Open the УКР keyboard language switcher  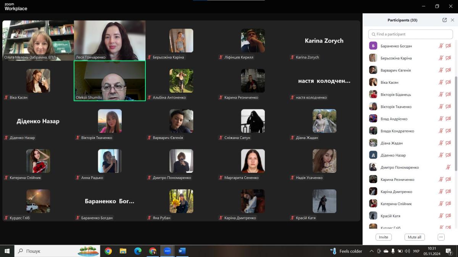click(416, 251)
